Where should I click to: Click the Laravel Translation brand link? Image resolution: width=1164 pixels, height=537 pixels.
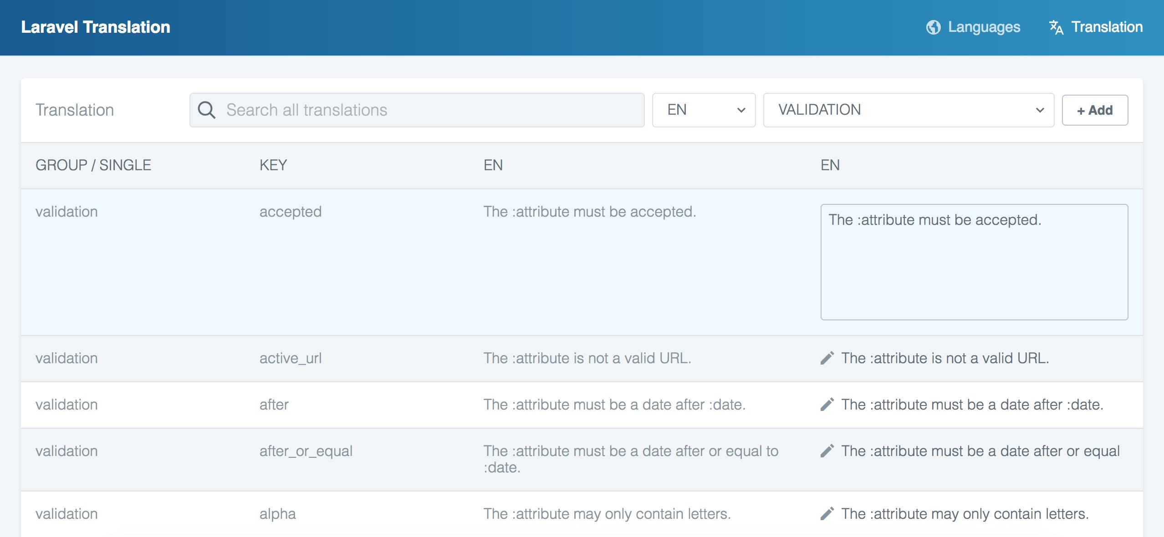pyautogui.click(x=95, y=27)
